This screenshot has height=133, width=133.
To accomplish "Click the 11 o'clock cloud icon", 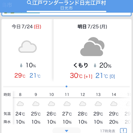I will pyautogui.click(x=67, y=104).
